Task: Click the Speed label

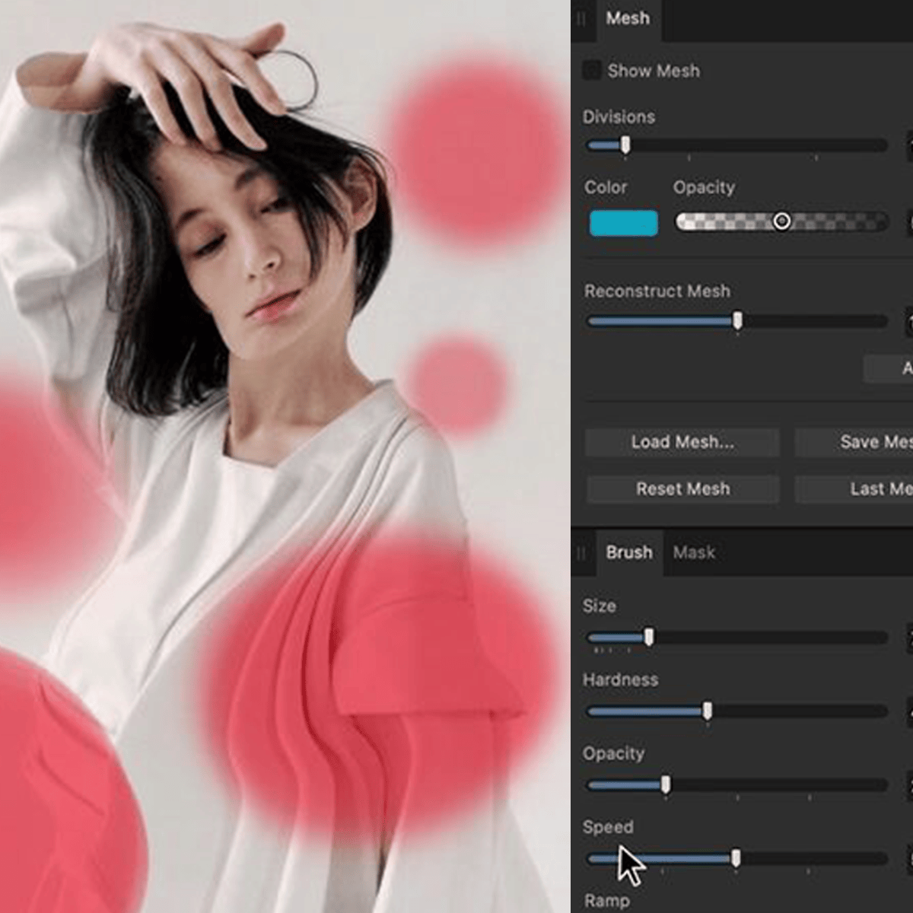Action: tap(608, 827)
